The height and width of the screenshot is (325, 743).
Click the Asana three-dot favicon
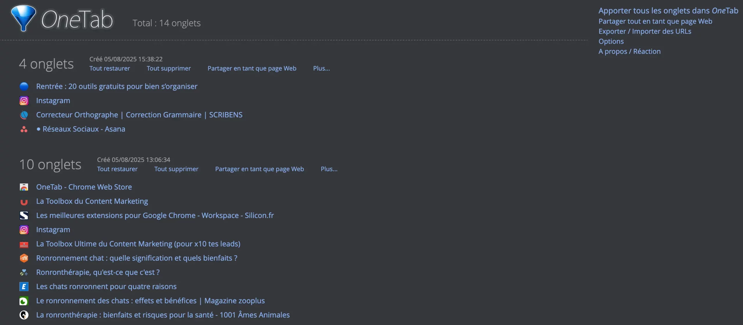(24, 129)
